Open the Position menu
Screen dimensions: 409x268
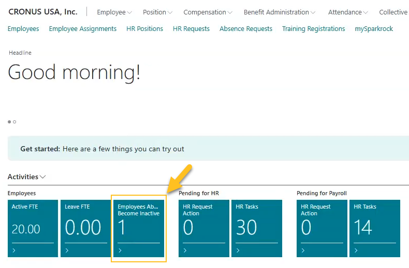point(158,12)
